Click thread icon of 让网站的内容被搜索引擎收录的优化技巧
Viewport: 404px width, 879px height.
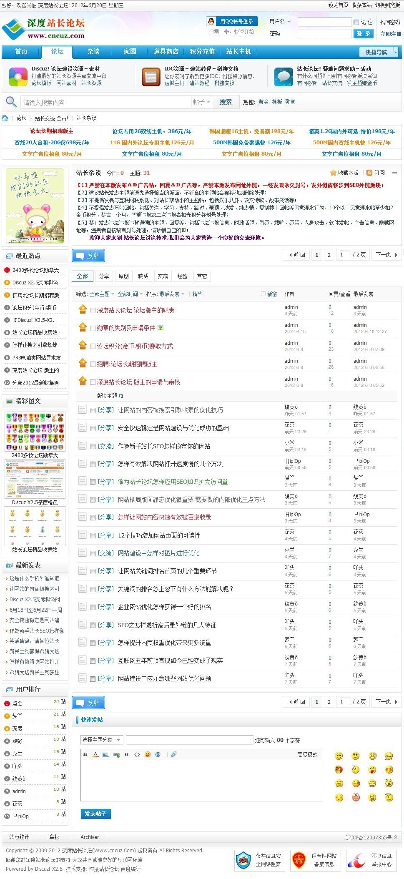(x=83, y=409)
